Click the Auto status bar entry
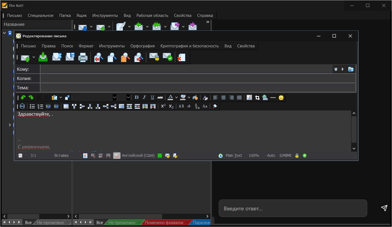The width and height of the screenshot is (392, 227). coord(271,155)
